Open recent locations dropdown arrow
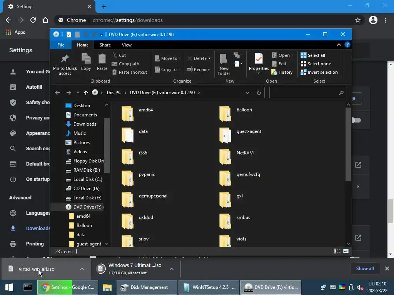Screen dimensions: 394x295 point(78,93)
